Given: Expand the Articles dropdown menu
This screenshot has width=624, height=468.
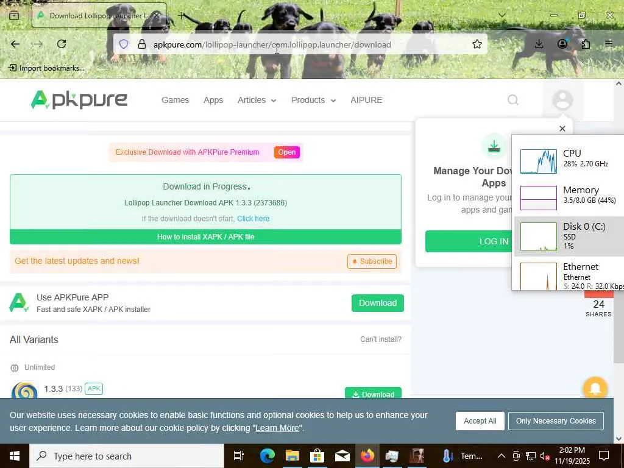Looking at the screenshot, I should 257,100.
